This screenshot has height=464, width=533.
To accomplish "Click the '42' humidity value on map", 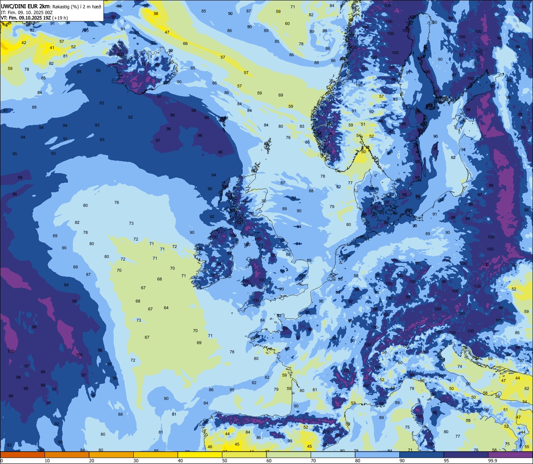I will tap(24, 43).
